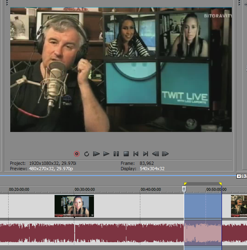Click the red Record button
247x250 pixels.
pyautogui.click(x=77, y=154)
